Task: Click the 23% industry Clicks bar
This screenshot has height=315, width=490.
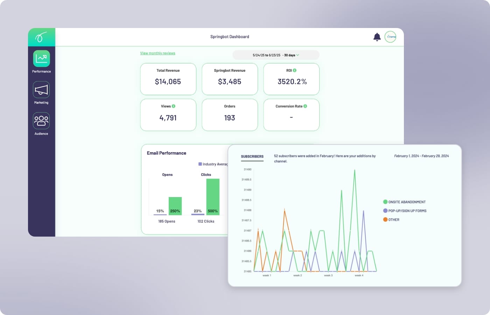Action: coord(198,214)
